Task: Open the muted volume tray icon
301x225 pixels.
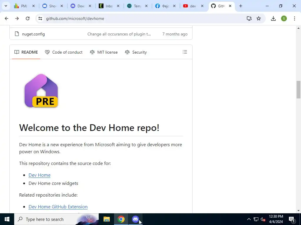Action: click(263, 219)
